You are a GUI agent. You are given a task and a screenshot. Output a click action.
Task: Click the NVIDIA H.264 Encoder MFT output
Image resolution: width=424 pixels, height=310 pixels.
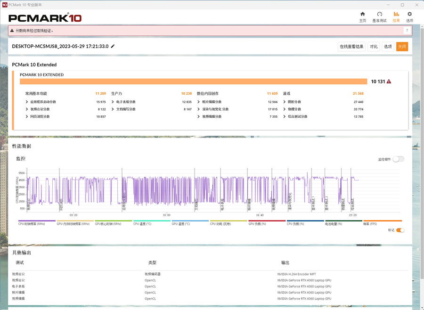[297, 274]
